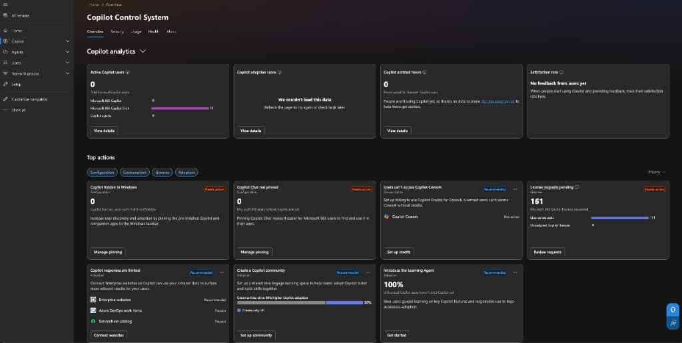Screen dimensions: 682x343
Task: Click the Set up credits button
Action: click(x=398, y=252)
